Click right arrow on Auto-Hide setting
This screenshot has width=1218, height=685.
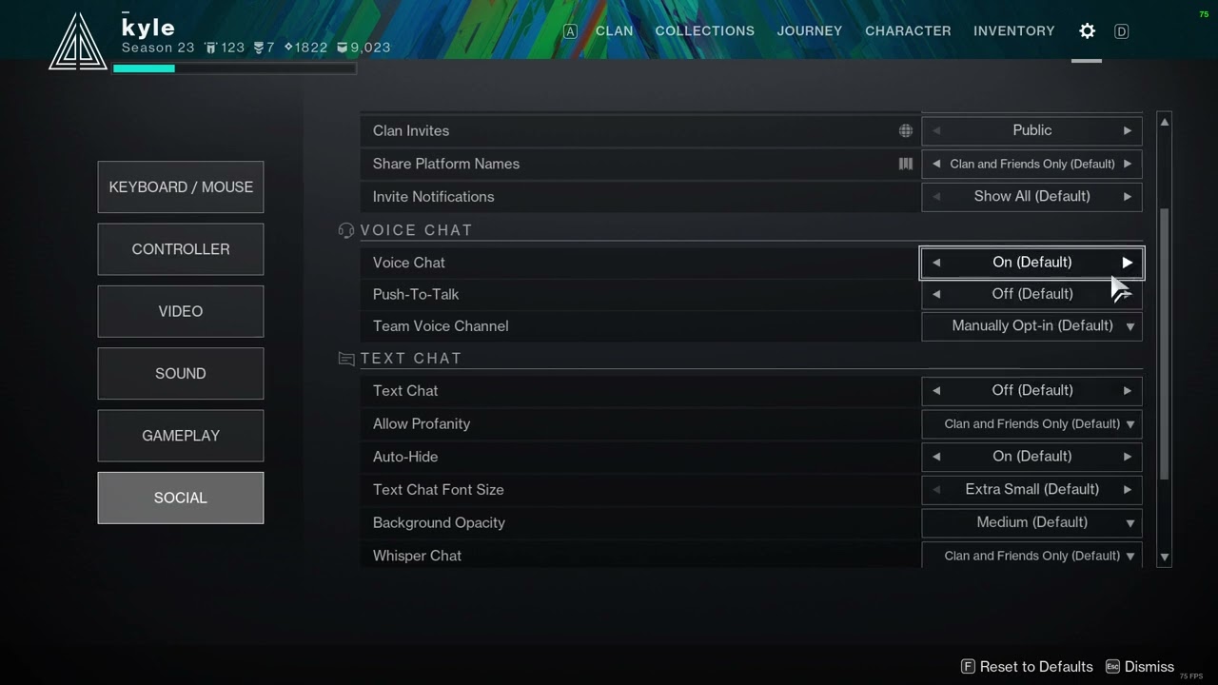coord(1127,457)
